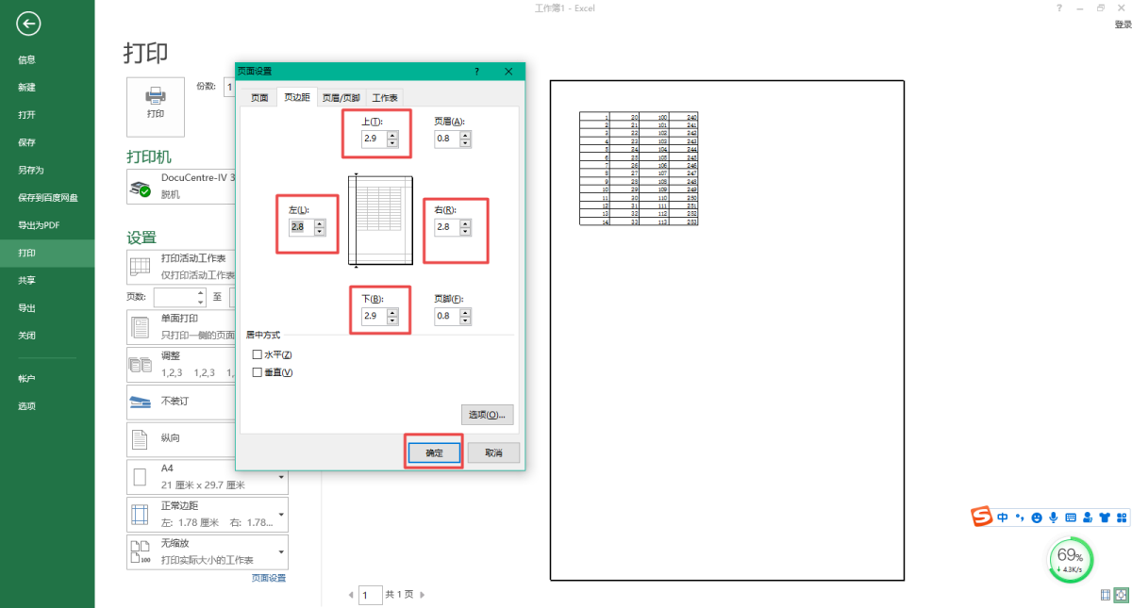Open the Sogou voice input microphone
Image resolution: width=1132 pixels, height=608 pixels.
coord(1054,518)
